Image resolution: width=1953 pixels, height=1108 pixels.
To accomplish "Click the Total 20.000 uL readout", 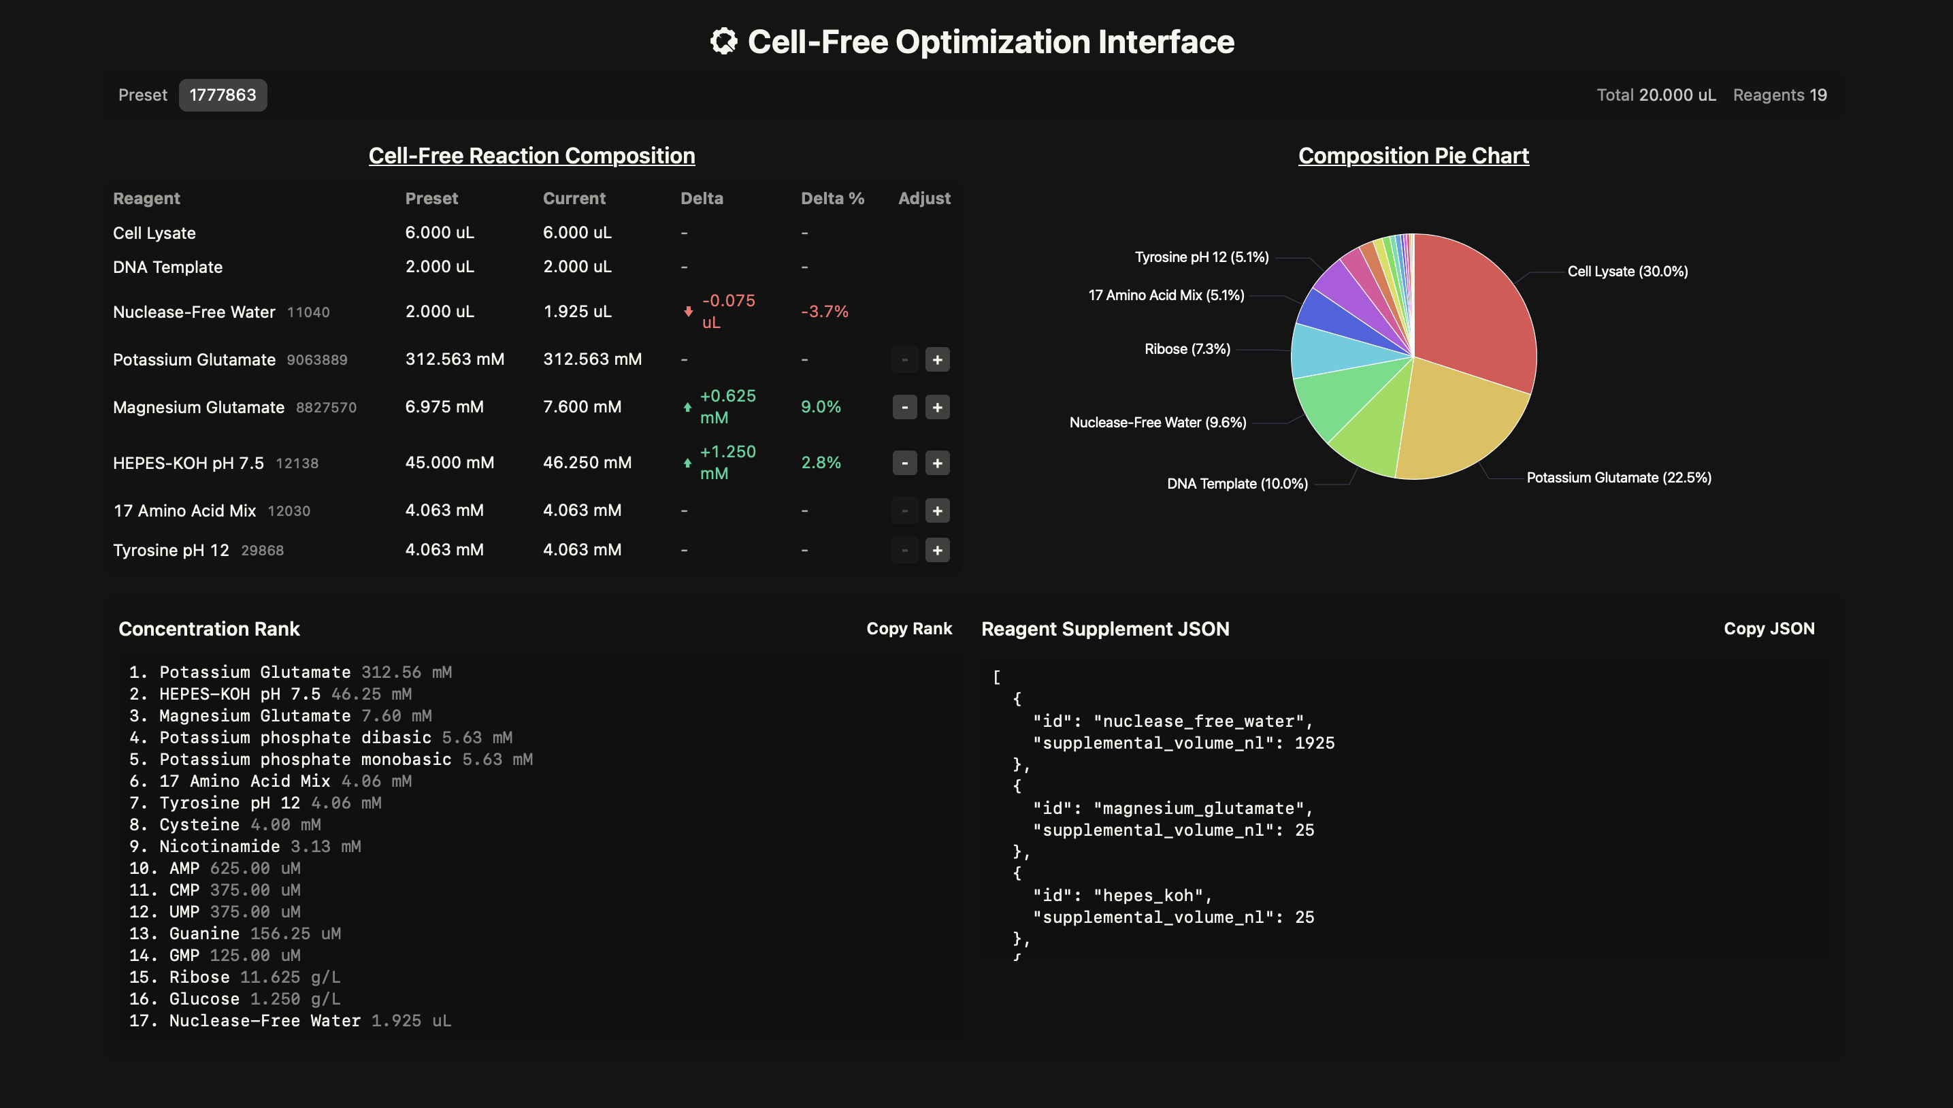I will [1656, 95].
